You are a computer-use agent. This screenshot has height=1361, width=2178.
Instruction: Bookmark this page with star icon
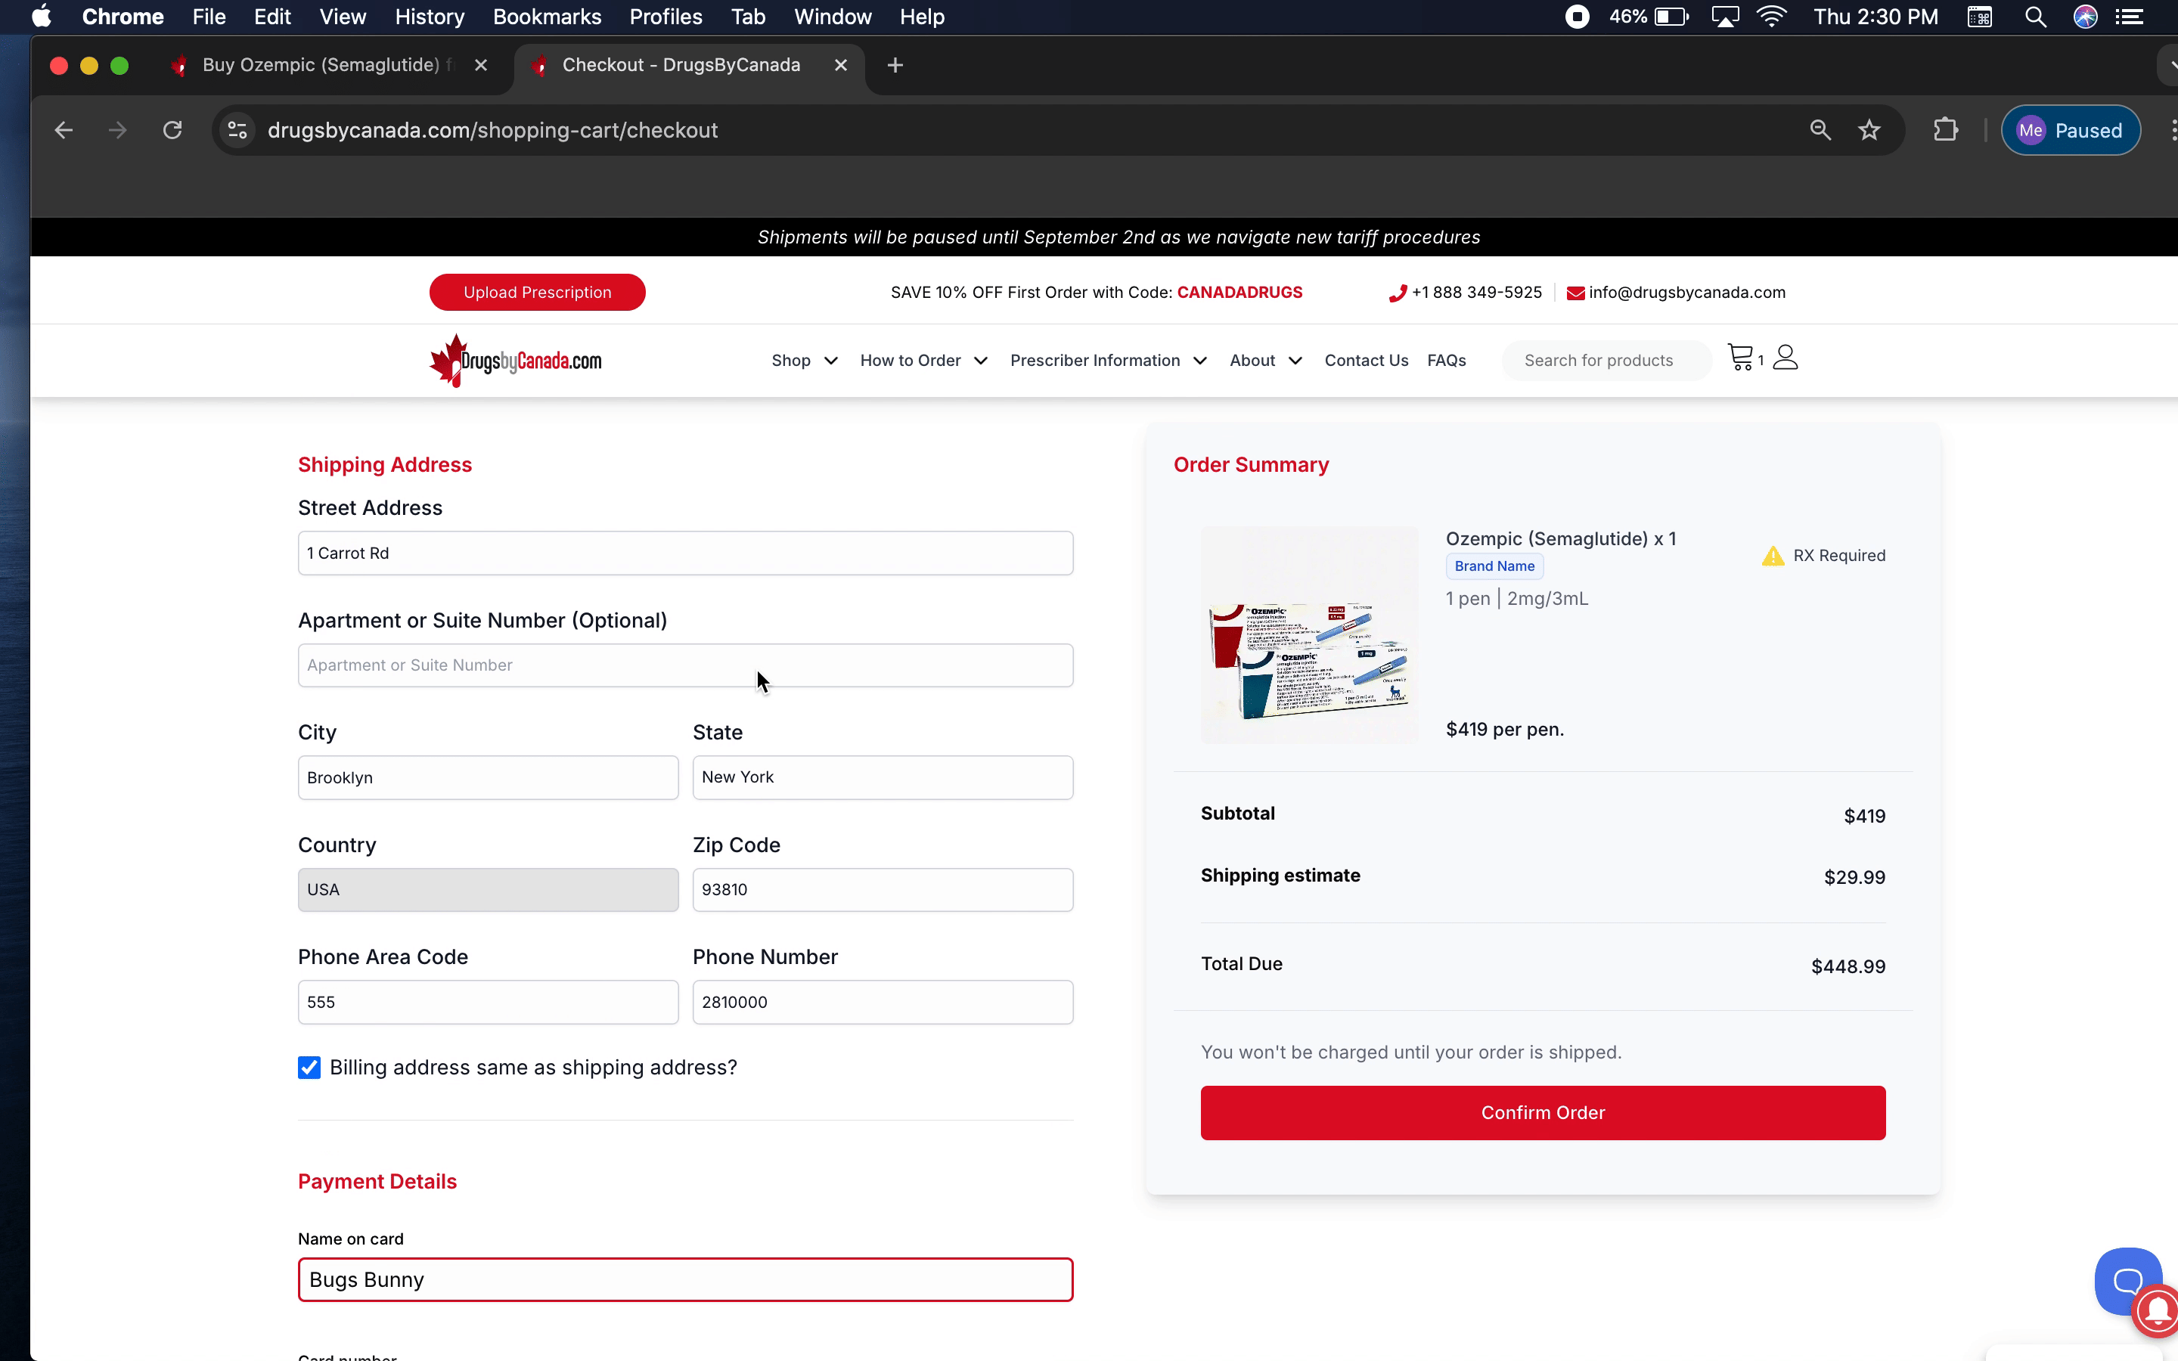click(1869, 131)
